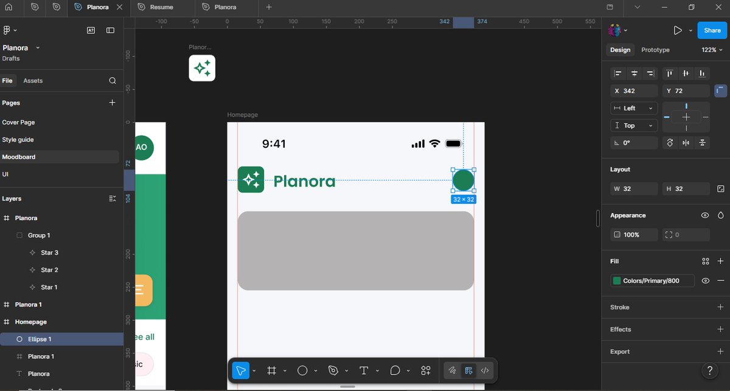Select the Move tool in the bottom toolbar
This screenshot has width=730, height=391.
241,370
